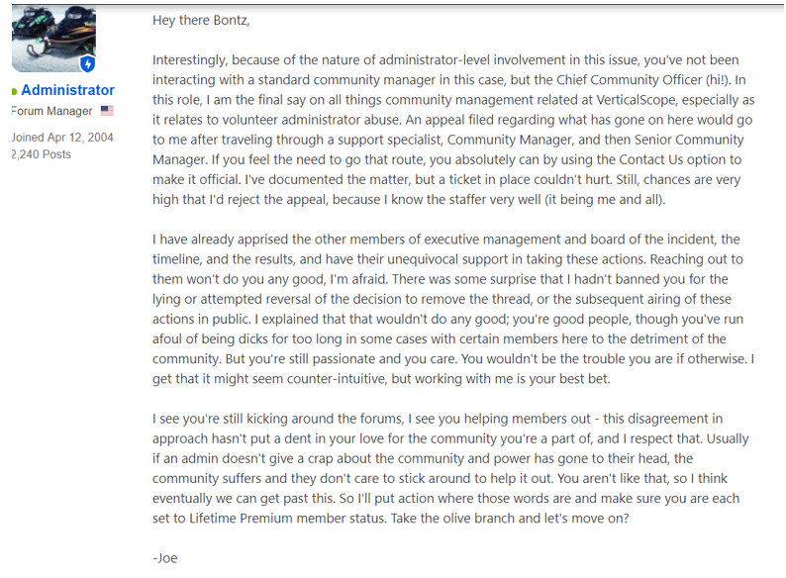
Task: Click the Joined Apr 12, 2004 text
Action: pyautogui.click(x=62, y=138)
